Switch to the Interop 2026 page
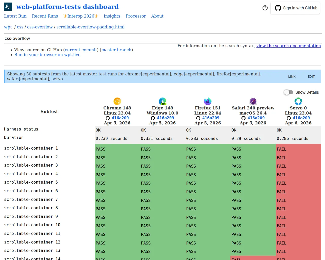325x260 pixels. (x=80, y=16)
